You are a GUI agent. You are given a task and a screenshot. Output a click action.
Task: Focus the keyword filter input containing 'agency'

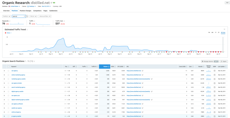click(x=18, y=16)
